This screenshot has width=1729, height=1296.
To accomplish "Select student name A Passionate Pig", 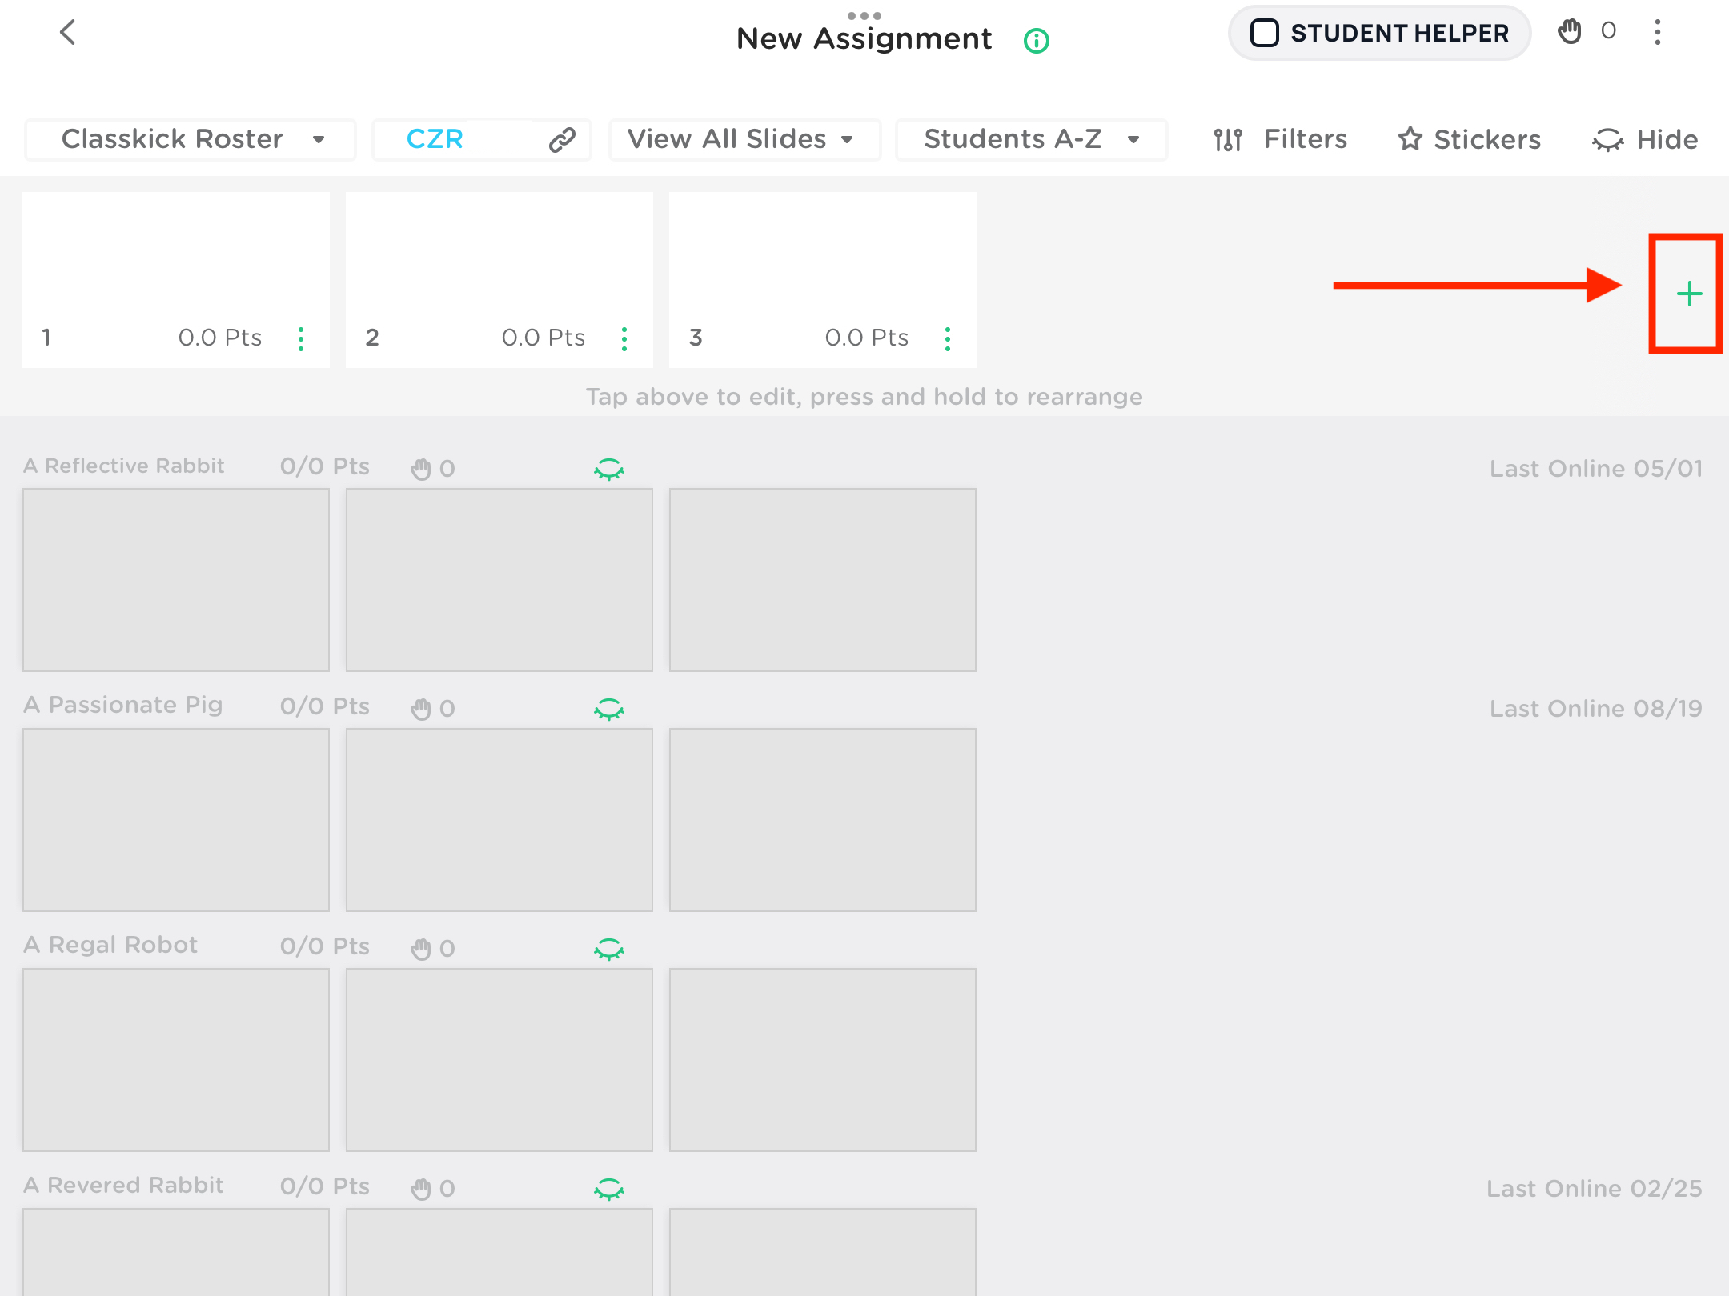I will [x=123, y=705].
